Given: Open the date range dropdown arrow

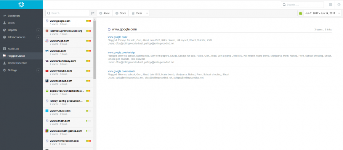Looking at the screenshot, I should [x=339, y=13].
